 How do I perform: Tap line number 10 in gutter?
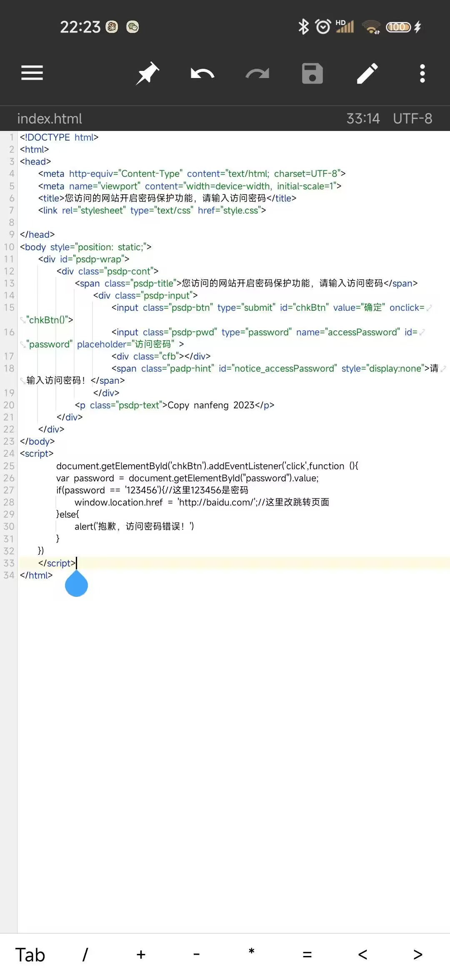[9, 247]
